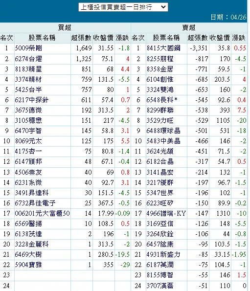Click the 日期：04/26 date label
The width and height of the screenshot is (250, 291).
coord(228,17)
